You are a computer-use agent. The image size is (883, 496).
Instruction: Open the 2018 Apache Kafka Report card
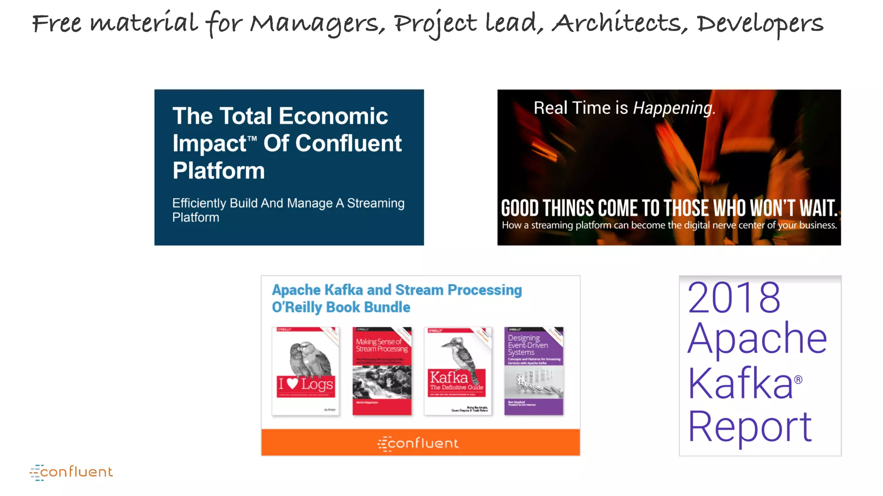(x=760, y=366)
